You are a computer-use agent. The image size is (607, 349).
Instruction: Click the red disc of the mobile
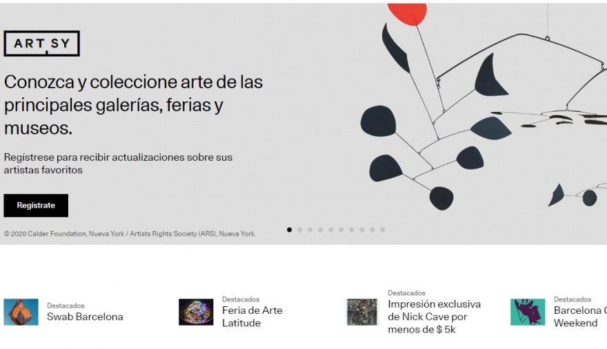pyautogui.click(x=407, y=14)
